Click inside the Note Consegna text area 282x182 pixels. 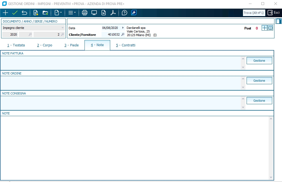120,103
